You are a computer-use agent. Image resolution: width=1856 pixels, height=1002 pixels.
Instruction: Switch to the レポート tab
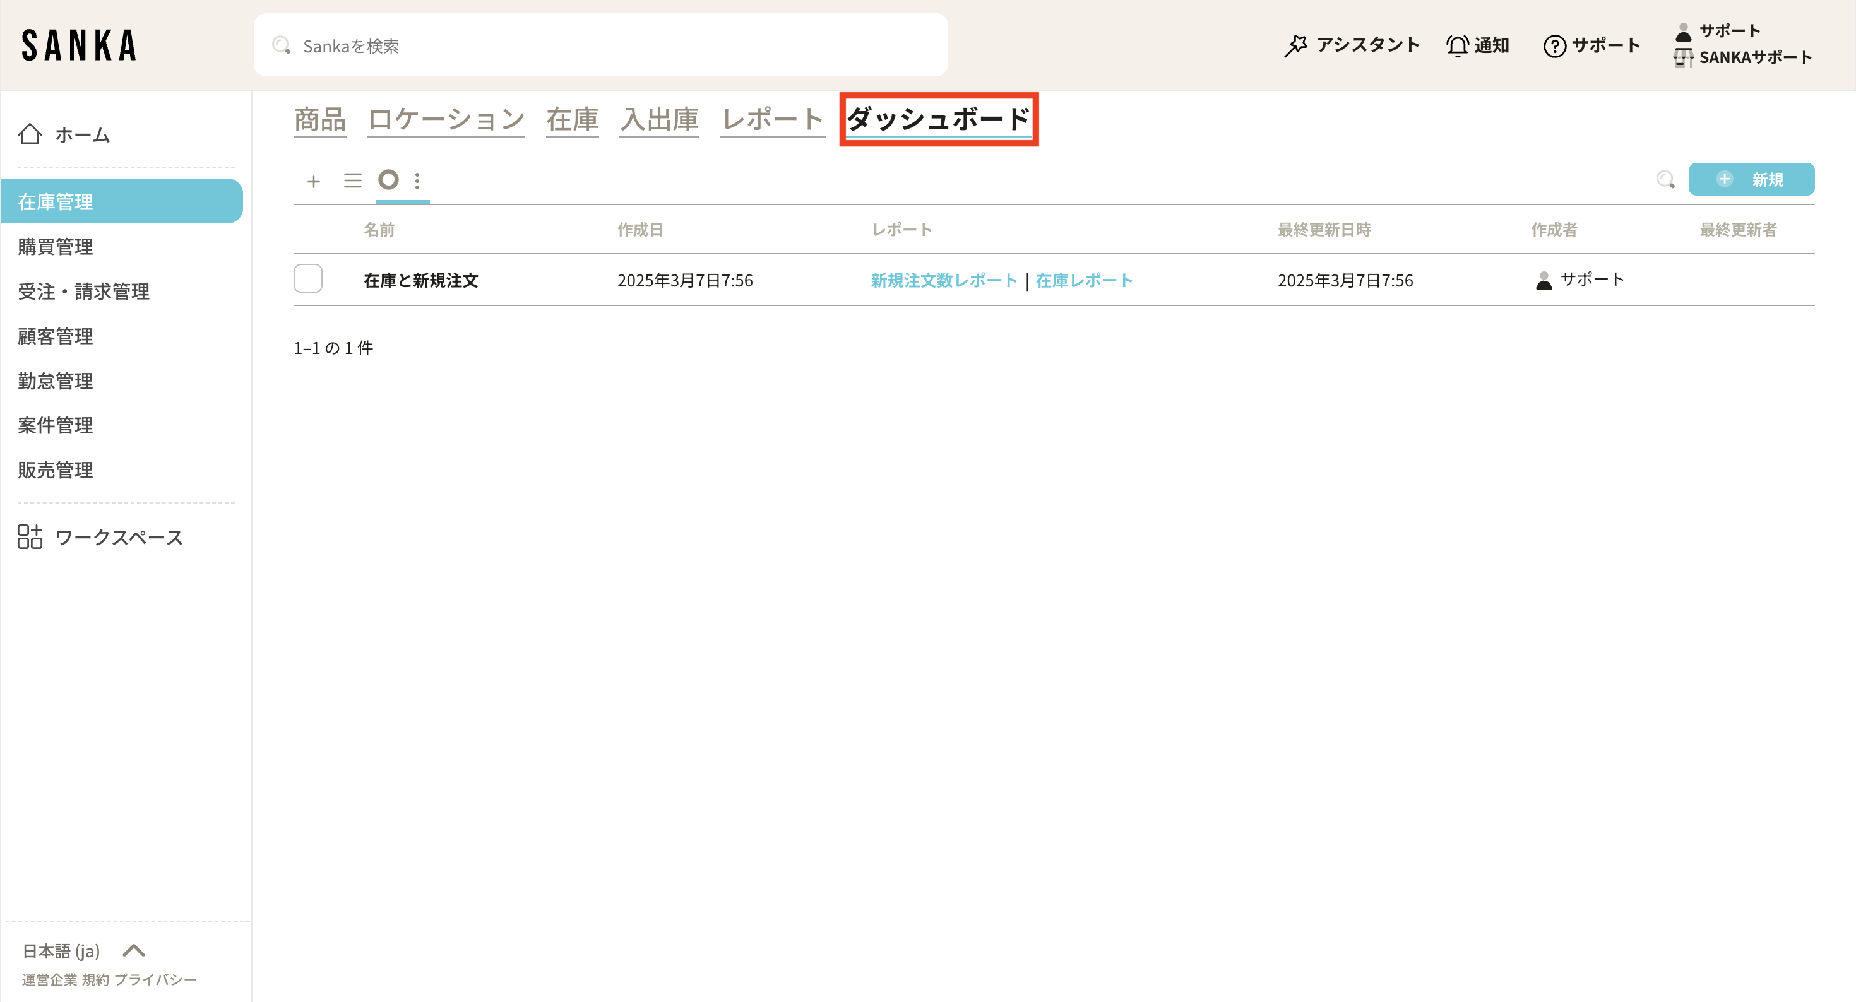coord(771,119)
